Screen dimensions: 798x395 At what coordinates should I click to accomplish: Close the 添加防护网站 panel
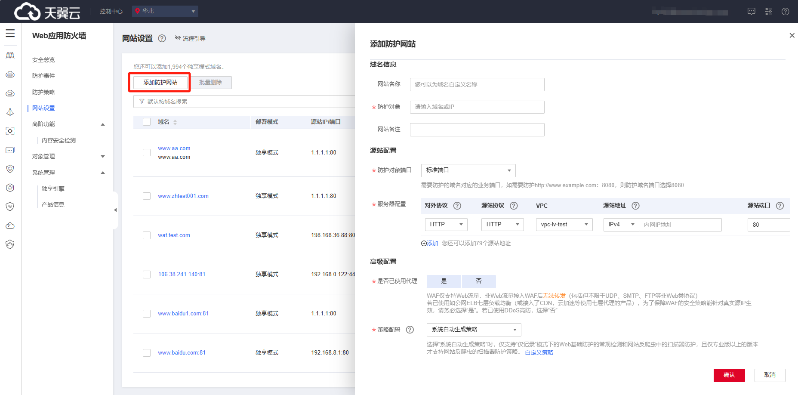pos(792,36)
